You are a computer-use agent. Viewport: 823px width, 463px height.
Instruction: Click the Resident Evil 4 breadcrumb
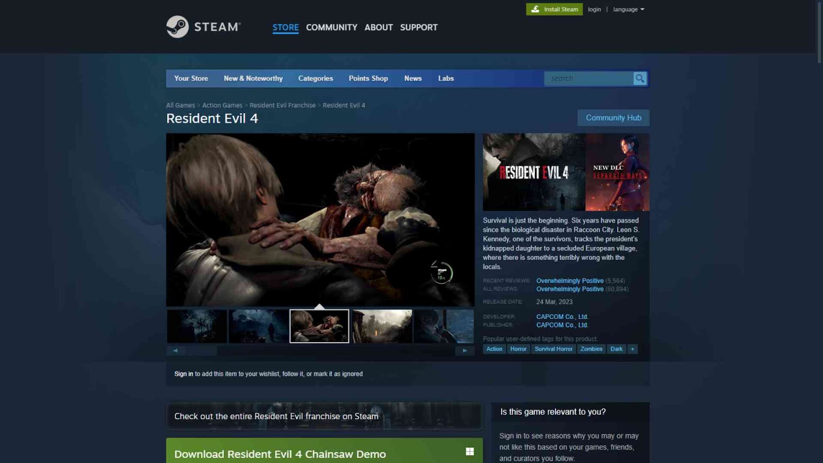point(344,105)
